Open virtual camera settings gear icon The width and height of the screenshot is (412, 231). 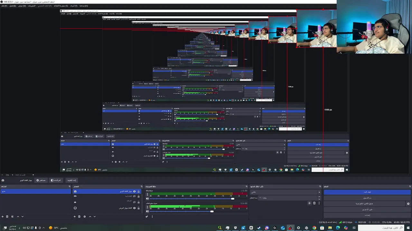408,204
